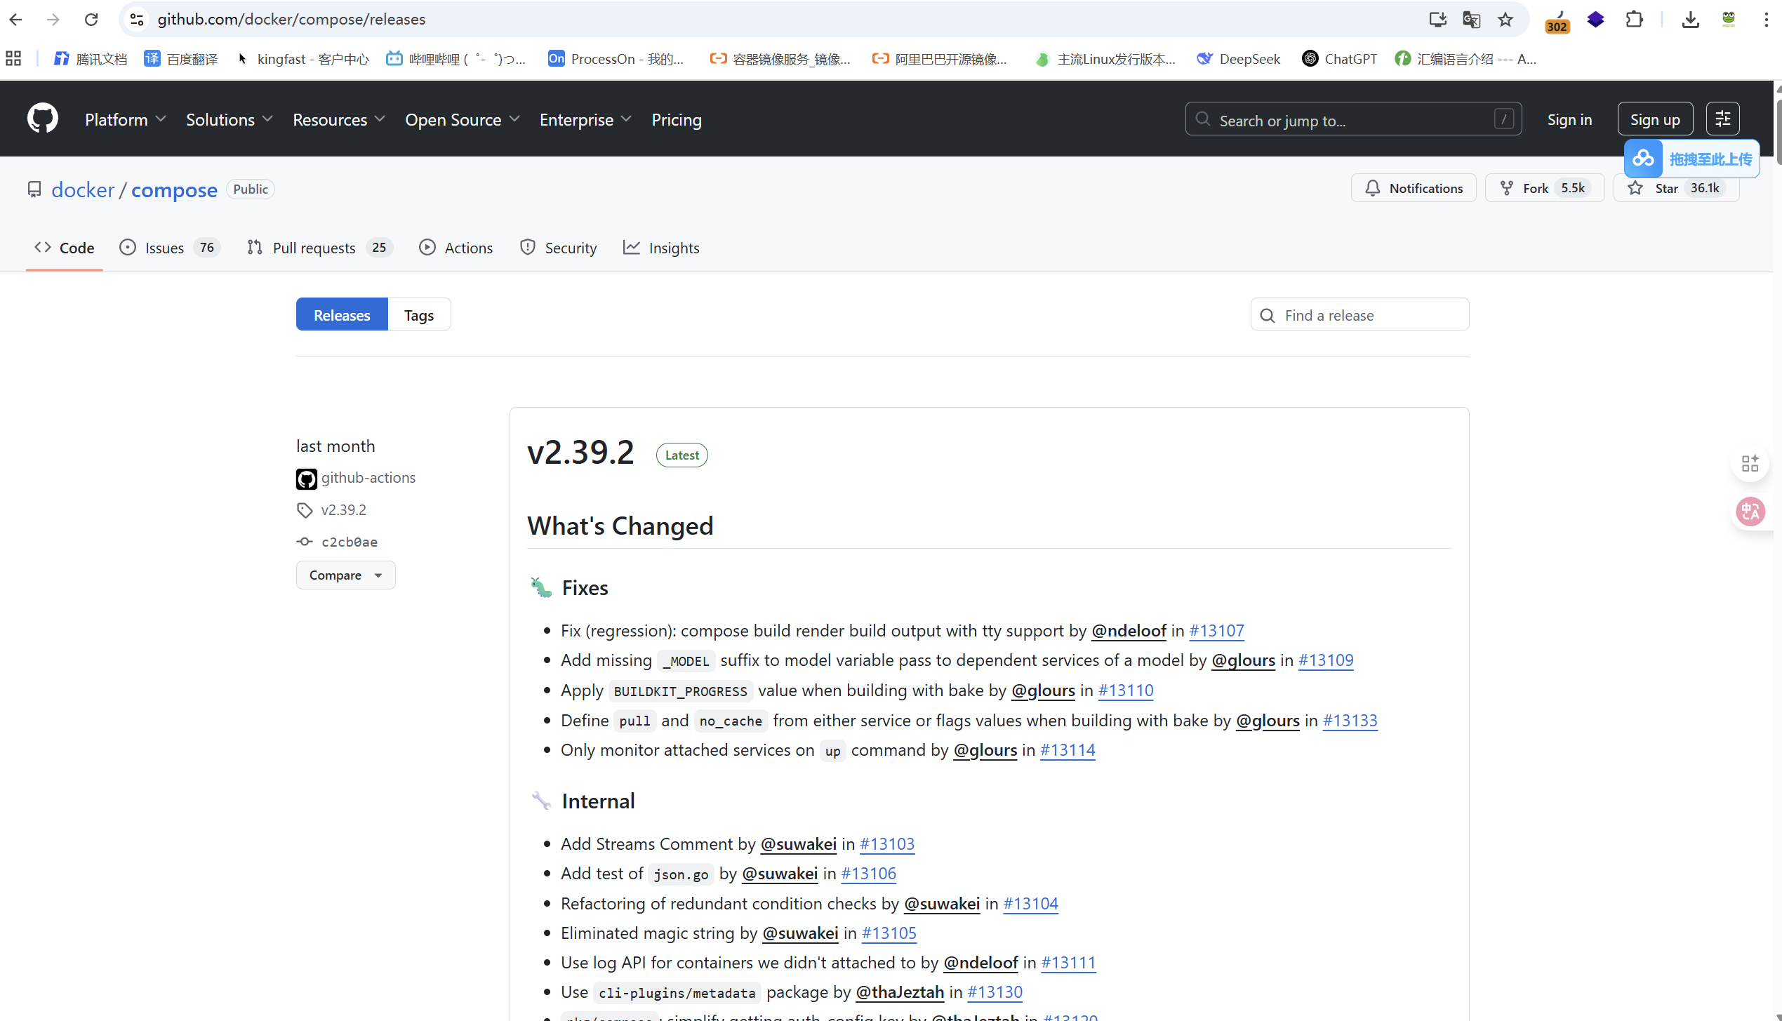1782x1021 pixels.
Task: Open the blue diamond extension icon
Action: pos(1596,20)
